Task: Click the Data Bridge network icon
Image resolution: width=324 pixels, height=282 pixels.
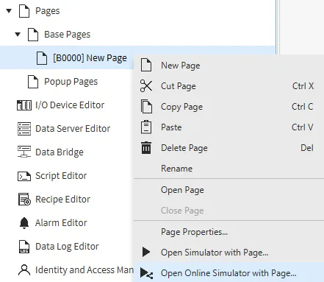Action: click(x=24, y=152)
